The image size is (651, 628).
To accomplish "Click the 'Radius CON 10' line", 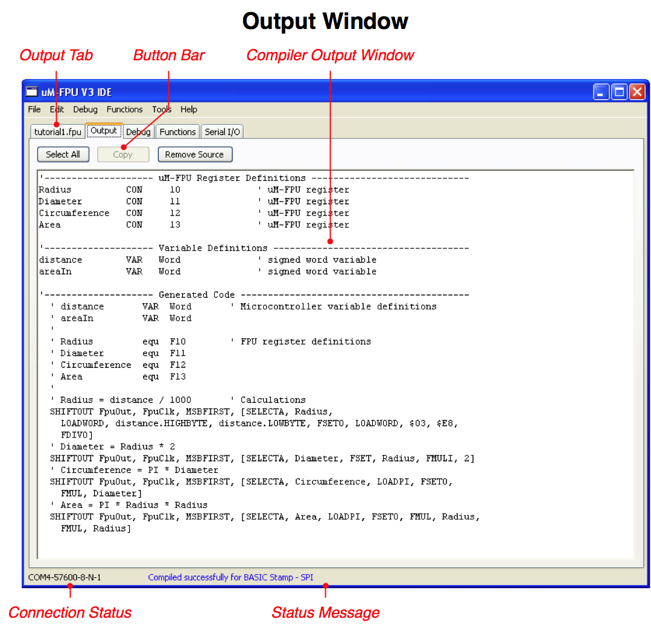I will point(194,189).
